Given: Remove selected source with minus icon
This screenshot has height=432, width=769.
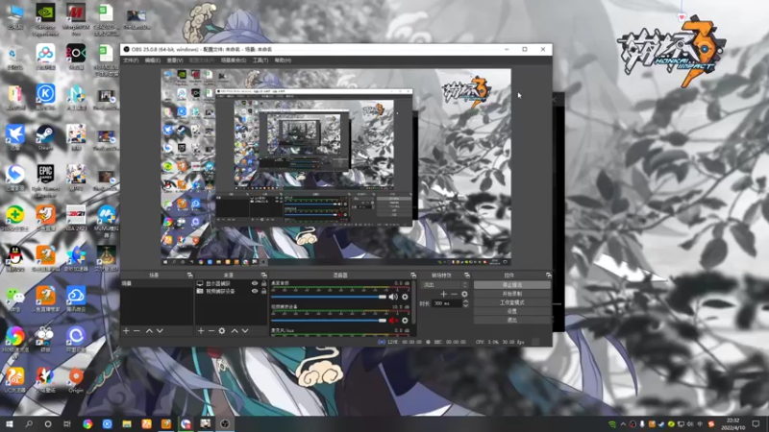Looking at the screenshot, I should tap(211, 331).
